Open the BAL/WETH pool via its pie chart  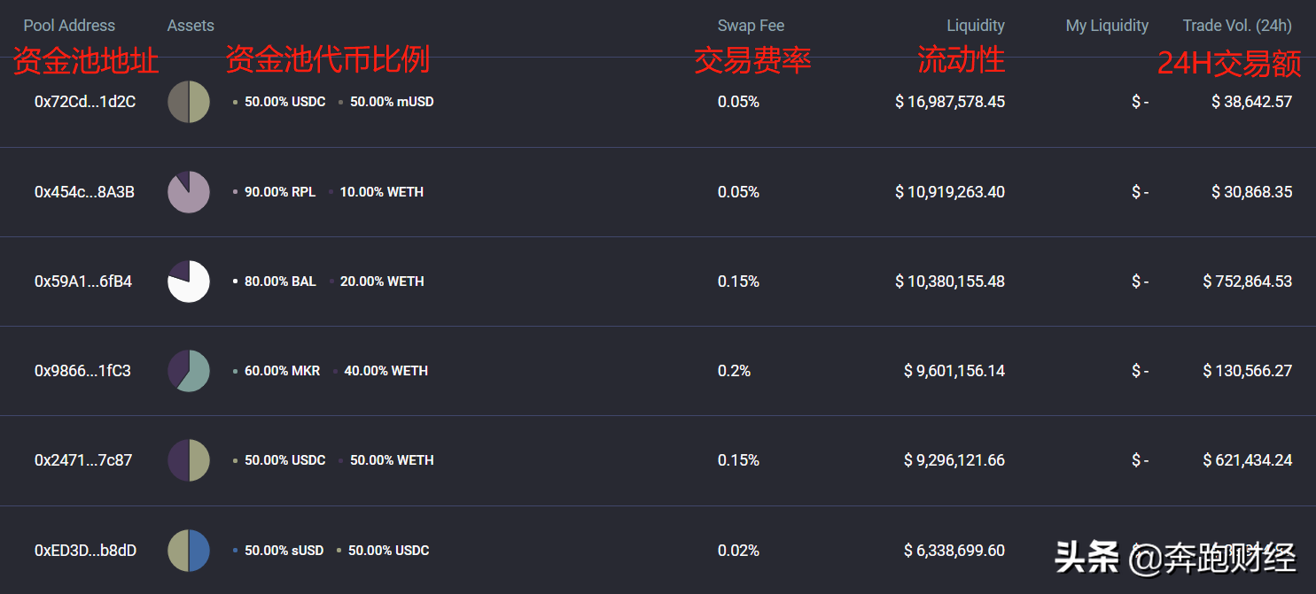pyautogui.click(x=188, y=281)
